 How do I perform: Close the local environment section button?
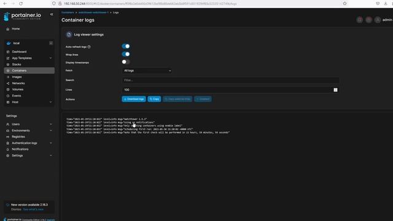pos(51,43)
